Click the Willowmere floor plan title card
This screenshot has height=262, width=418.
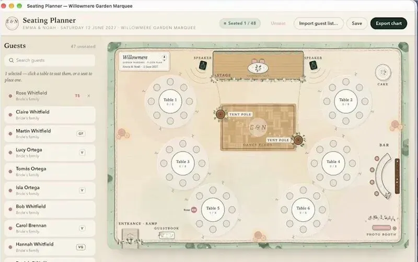pos(144,61)
